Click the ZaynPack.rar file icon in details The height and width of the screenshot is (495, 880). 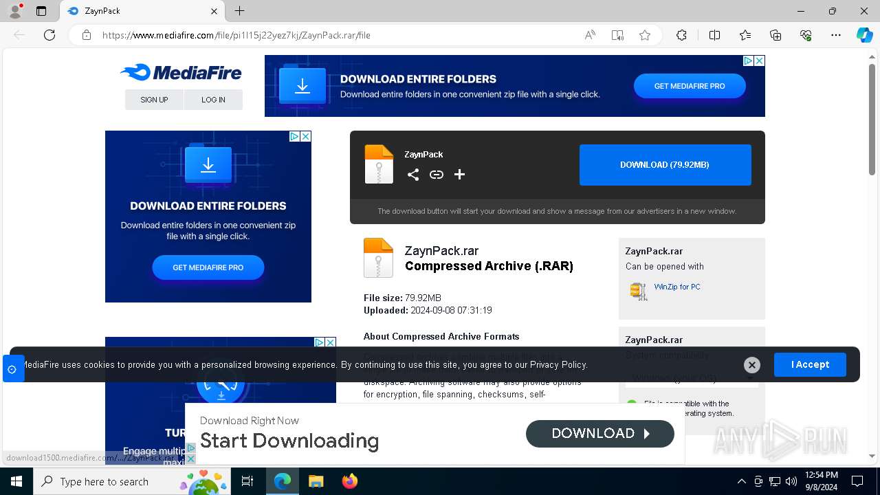[378, 258]
